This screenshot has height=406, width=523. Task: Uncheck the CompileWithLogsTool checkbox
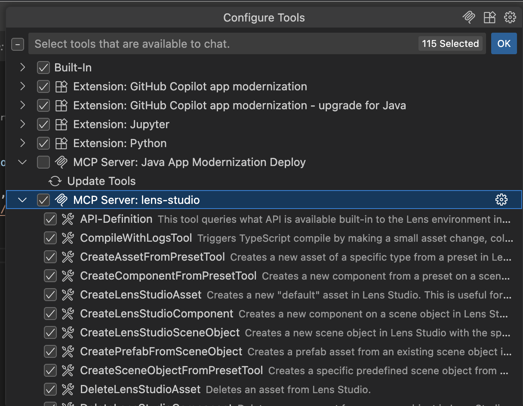pos(50,238)
